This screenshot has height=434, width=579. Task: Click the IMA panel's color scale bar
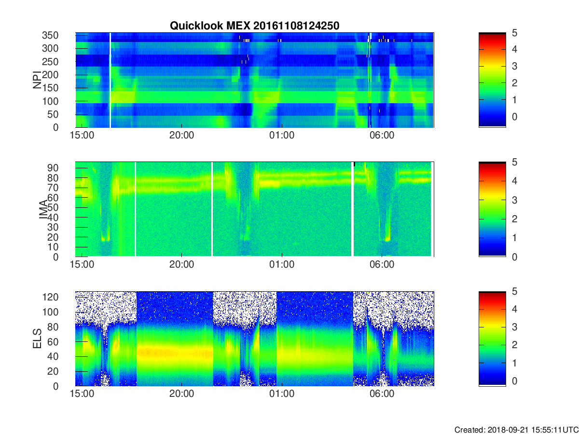(x=492, y=209)
